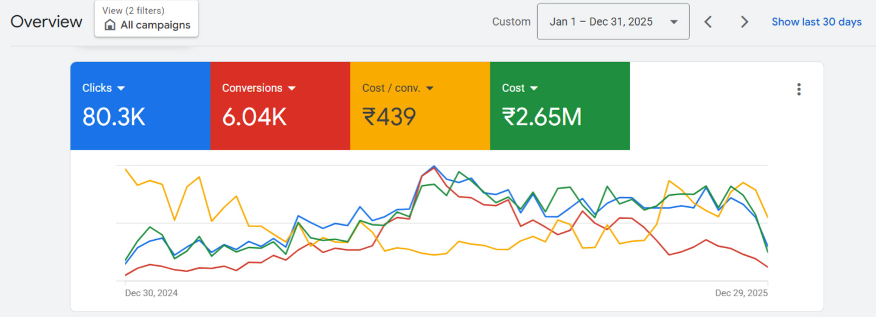Click the Show last 30 days link

(816, 22)
